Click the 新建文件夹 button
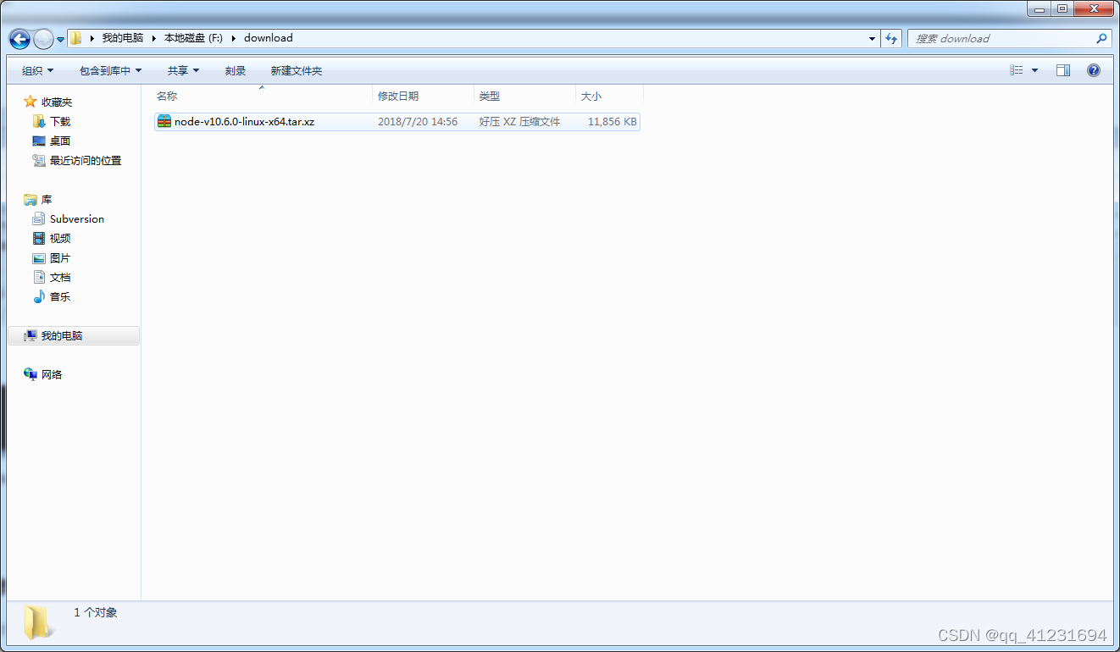The width and height of the screenshot is (1120, 652). pos(296,70)
